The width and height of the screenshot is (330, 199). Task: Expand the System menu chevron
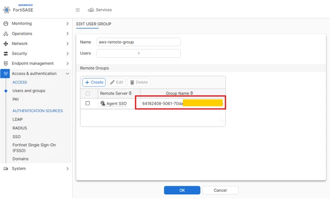tap(68, 169)
